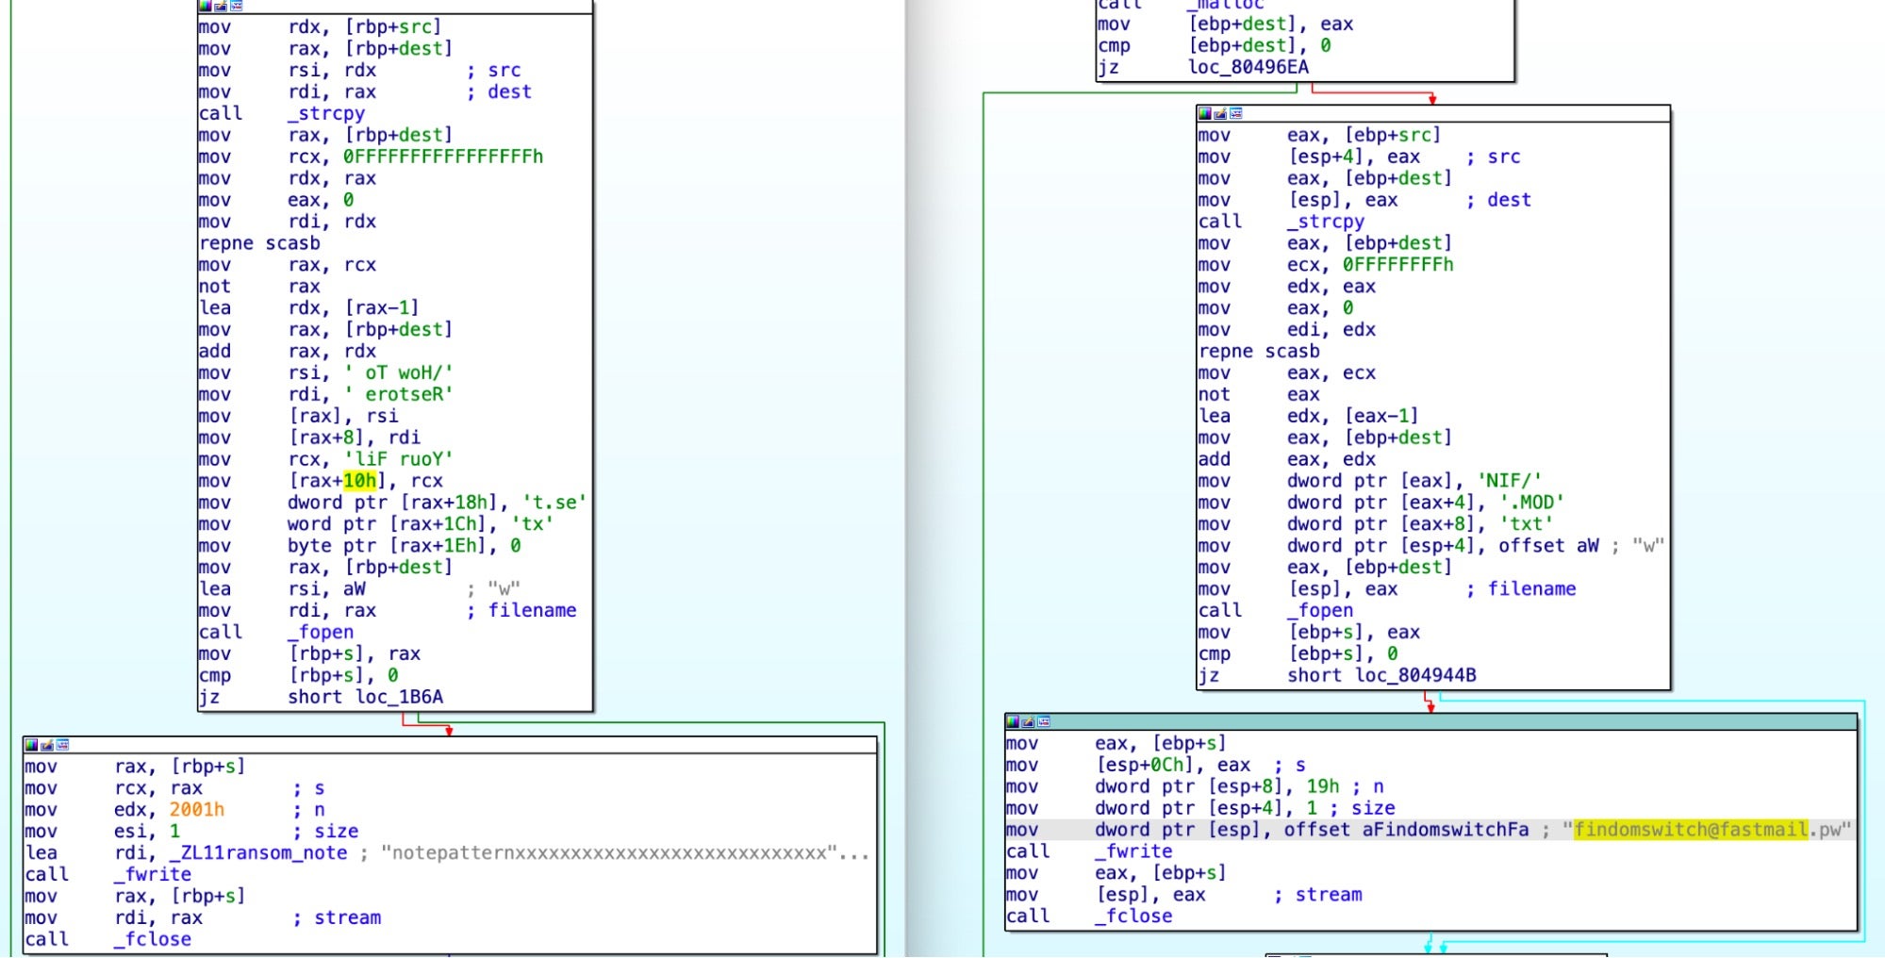Click the set node color icon on the ransom_note block
1885x958 pixels.
point(31,745)
